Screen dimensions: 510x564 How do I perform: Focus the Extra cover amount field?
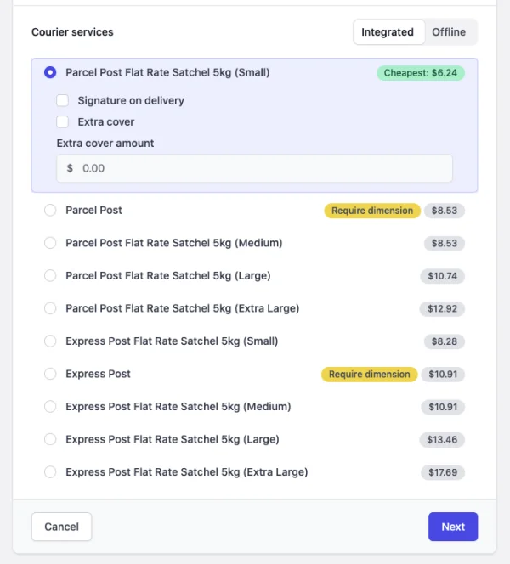[x=254, y=168]
